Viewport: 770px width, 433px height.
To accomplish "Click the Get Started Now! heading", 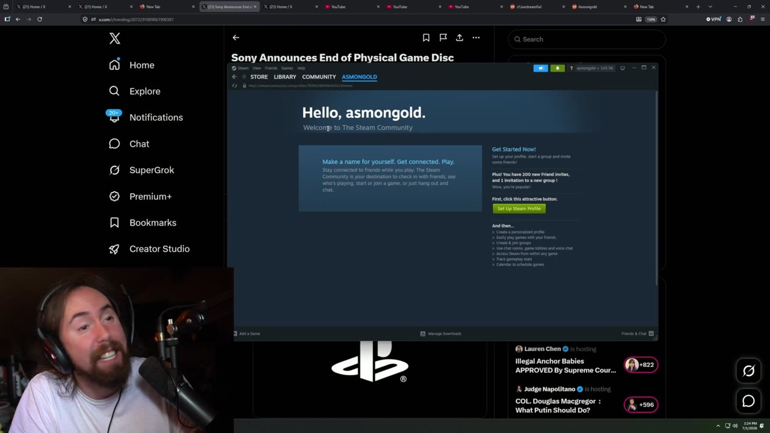I will coord(514,149).
